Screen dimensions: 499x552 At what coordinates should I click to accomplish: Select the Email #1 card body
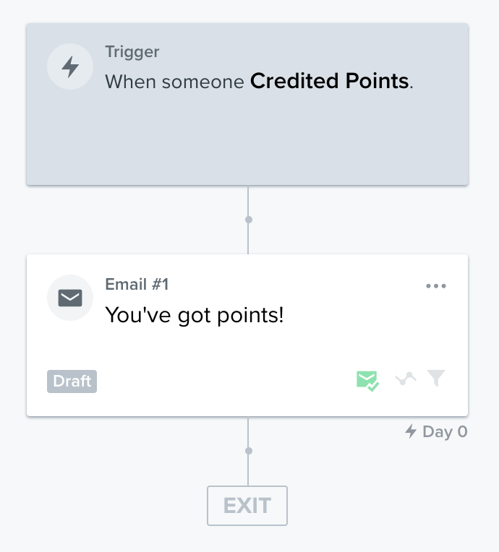247,335
